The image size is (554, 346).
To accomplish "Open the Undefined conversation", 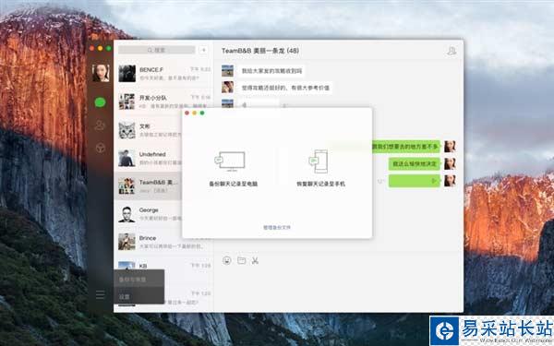I will click(148, 158).
